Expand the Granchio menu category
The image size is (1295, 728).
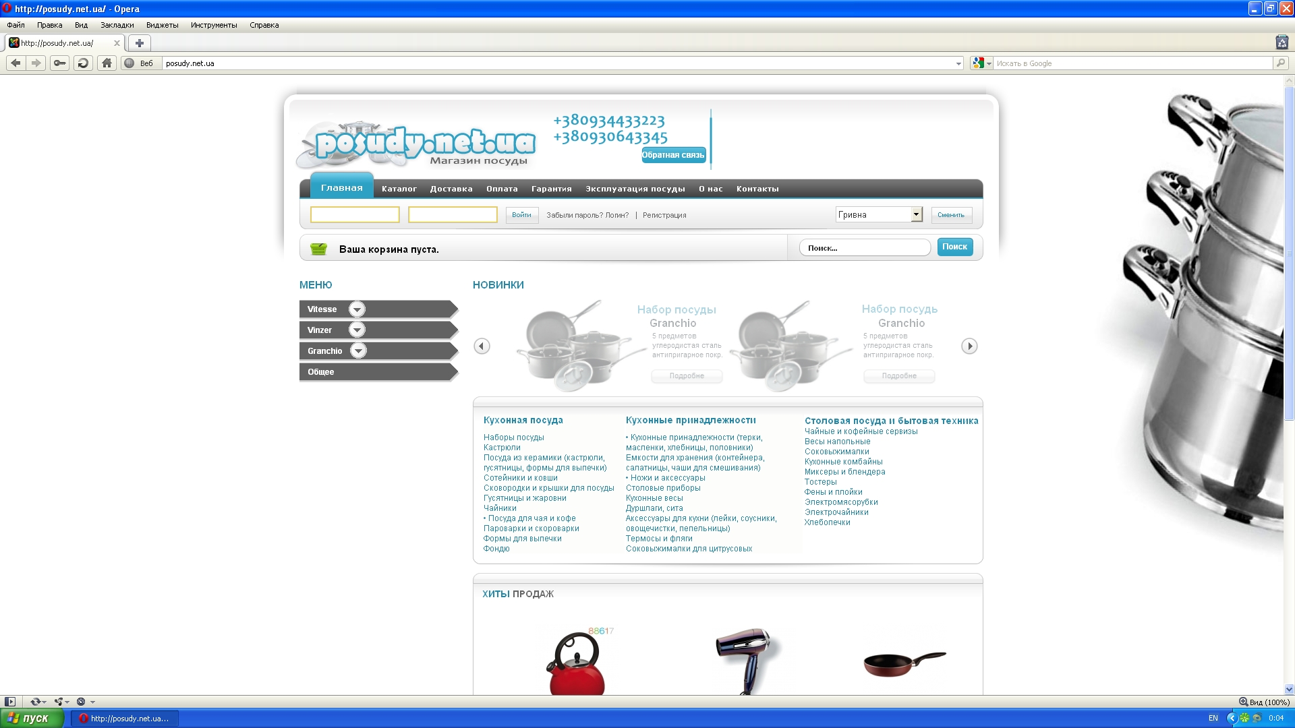pos(358,351)
